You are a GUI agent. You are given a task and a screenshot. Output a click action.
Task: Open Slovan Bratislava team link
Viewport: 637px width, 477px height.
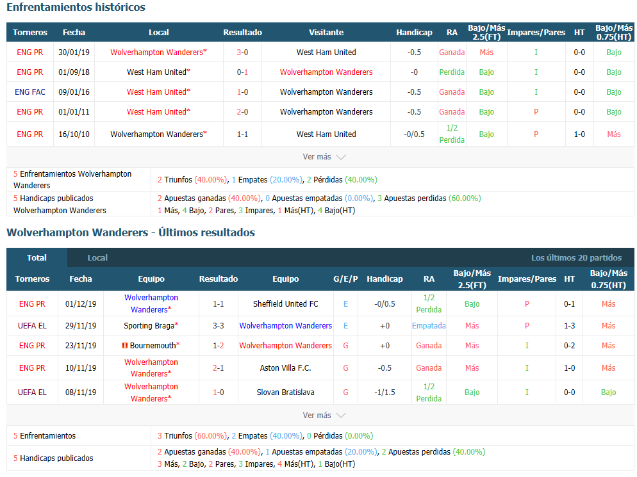coord(286,392)
